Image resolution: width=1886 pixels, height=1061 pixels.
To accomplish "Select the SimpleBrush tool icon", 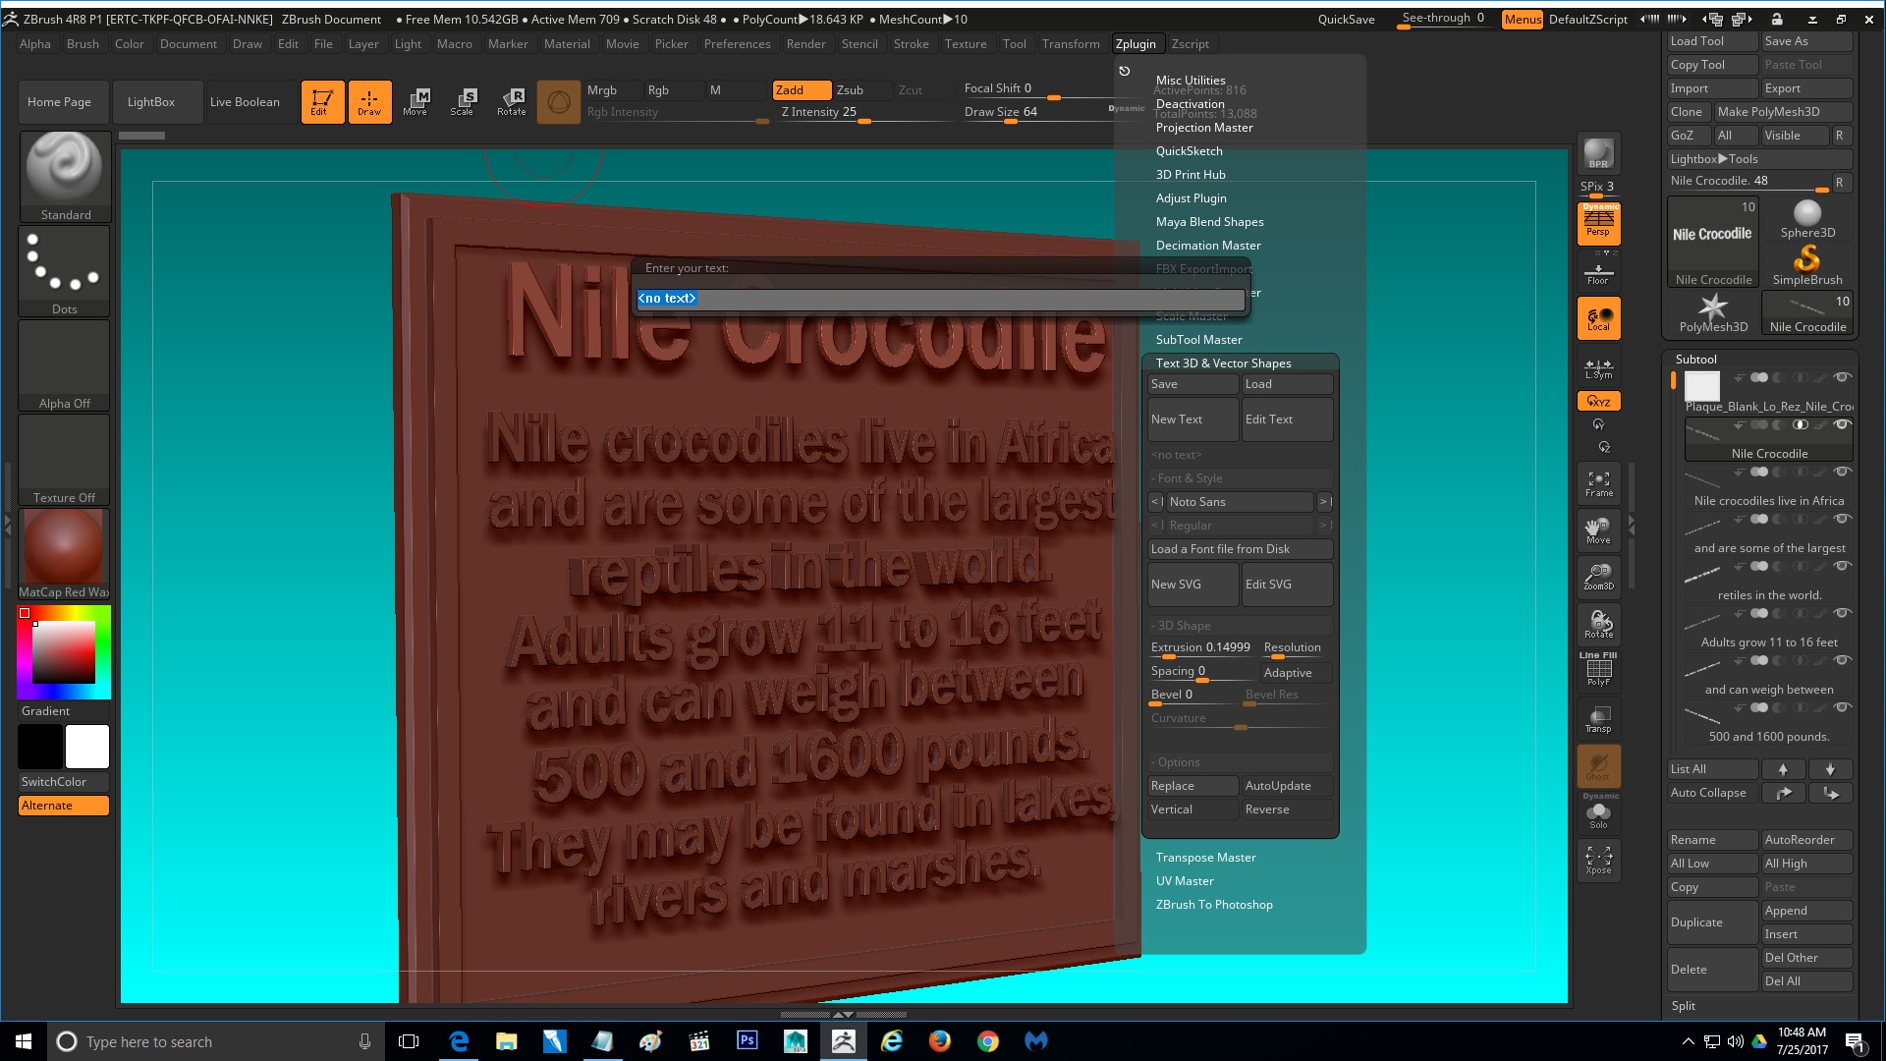I will coord(1807,265).
